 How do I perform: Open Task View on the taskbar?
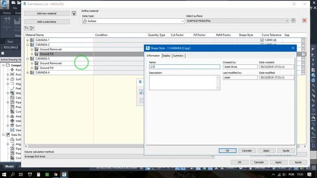[x=21, y=175]
